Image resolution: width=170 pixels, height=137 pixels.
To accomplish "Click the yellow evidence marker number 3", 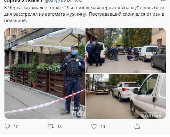I will click(x=122, y=114).
